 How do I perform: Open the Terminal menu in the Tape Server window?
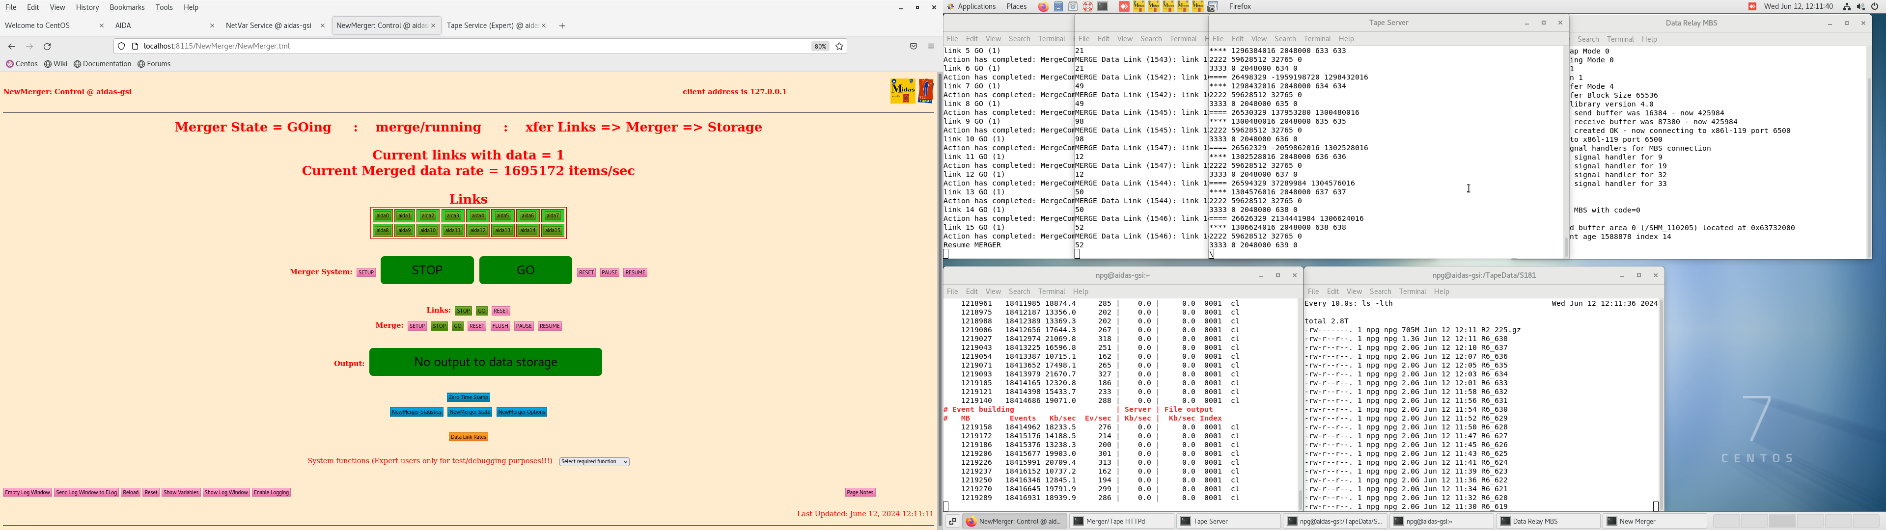(x=1317, y=38)
